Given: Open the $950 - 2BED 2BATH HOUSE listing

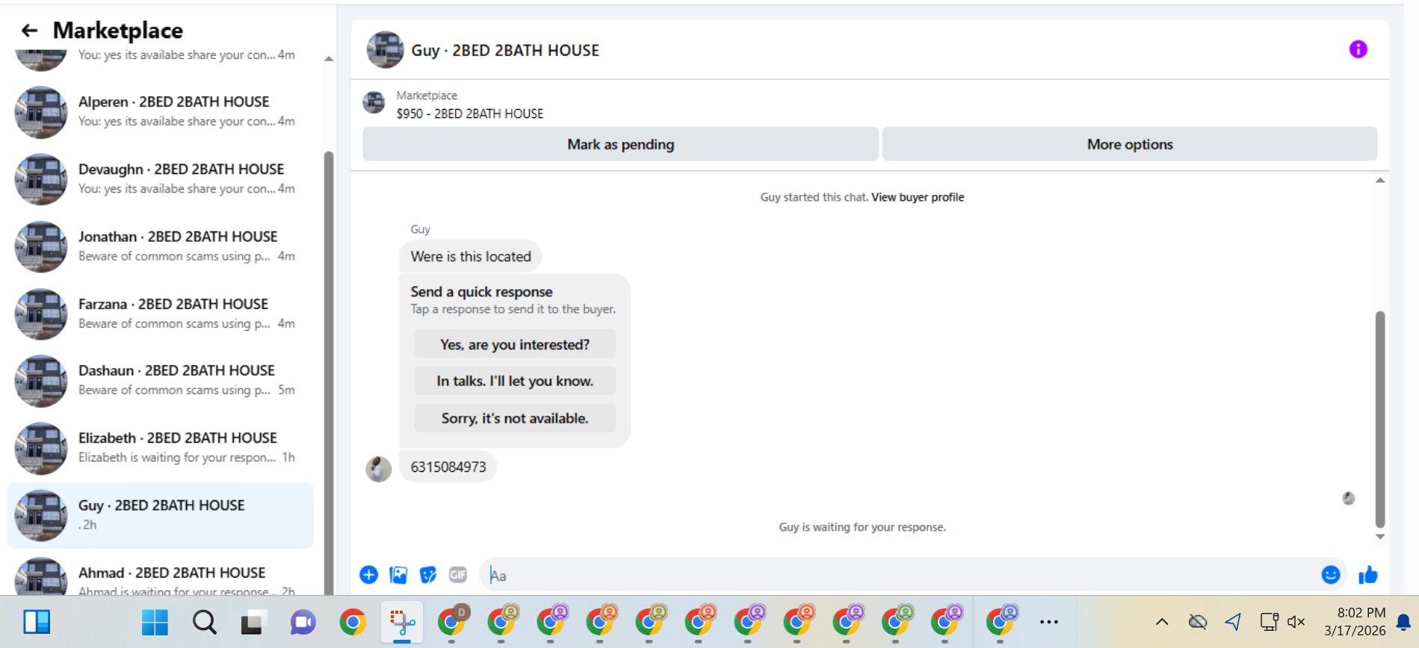Looking at the screenshot, I should 470,113.
